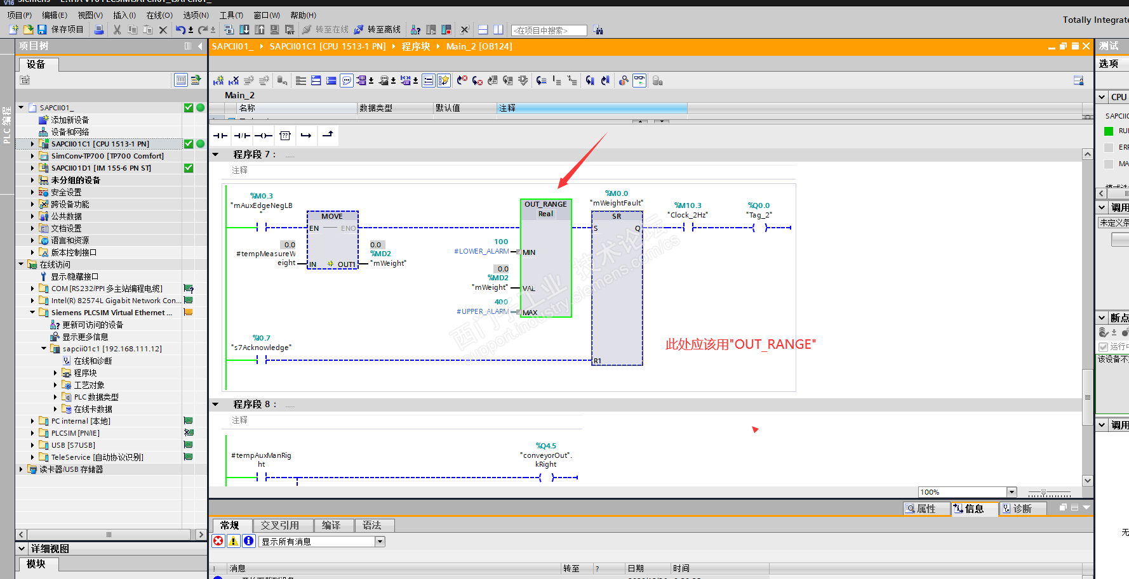Open the 诊断 inspector tab
The width and height of the screenshot is (1129, 579).
point(1022,509)
